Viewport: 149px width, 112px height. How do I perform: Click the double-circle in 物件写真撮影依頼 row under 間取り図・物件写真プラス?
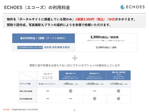point(119,99)
